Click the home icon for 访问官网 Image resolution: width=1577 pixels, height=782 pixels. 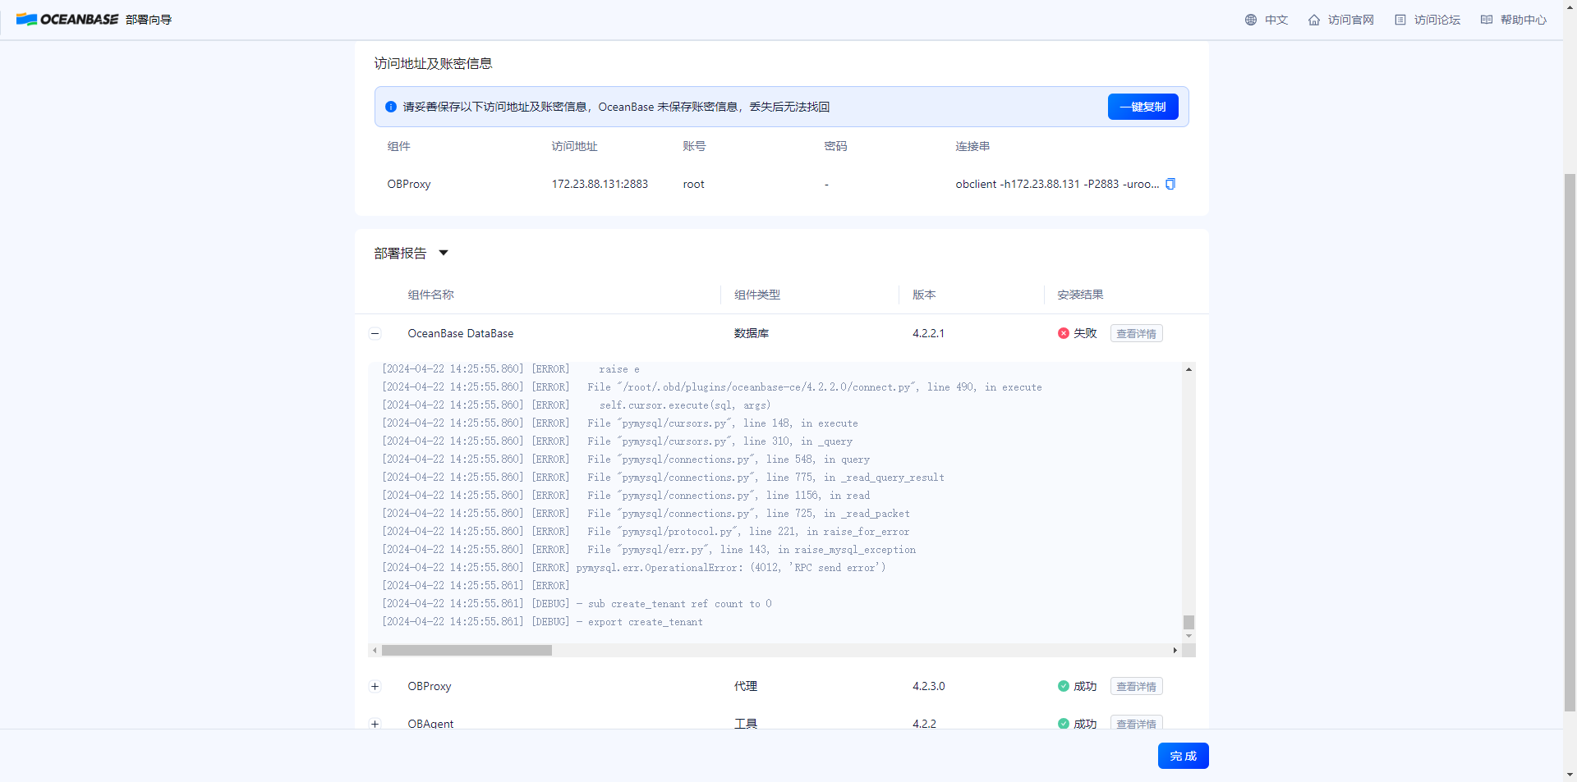(x=1313, y=20)
